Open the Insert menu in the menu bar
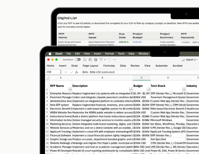 pos(97,54)
